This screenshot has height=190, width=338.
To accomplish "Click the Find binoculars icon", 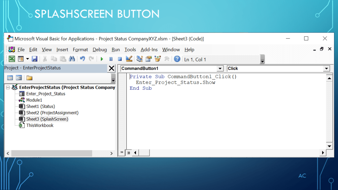I will 72,59.
